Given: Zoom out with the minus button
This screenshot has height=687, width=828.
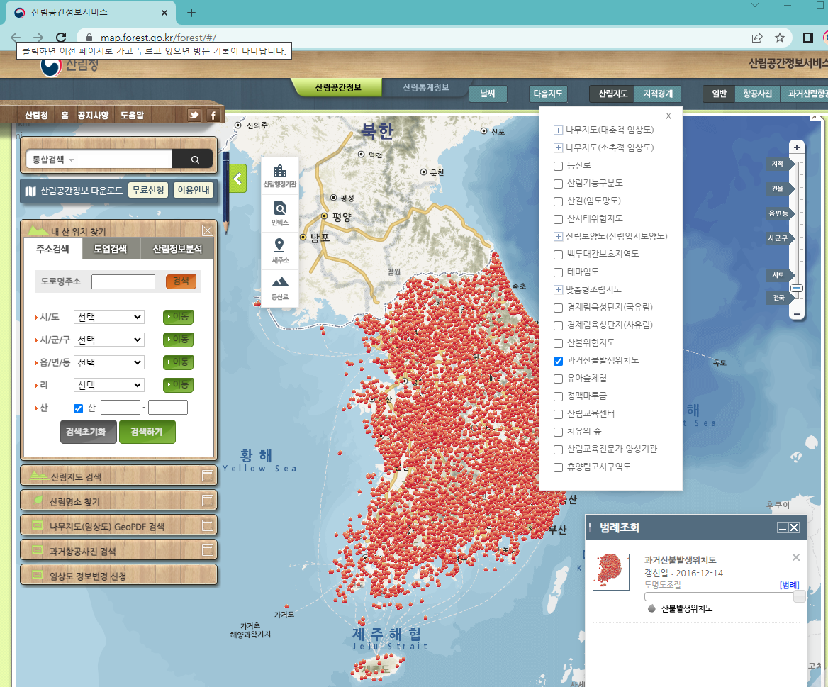Looking at the screenshot, I should pos(796,314).
